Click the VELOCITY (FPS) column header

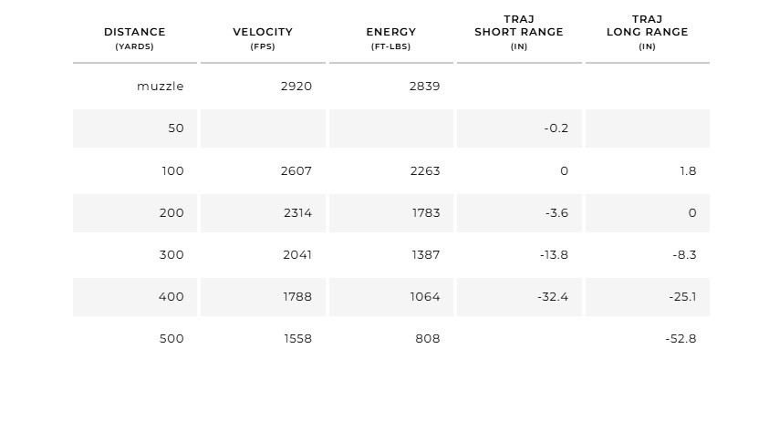pyautogui.click(x=263, y=38)
